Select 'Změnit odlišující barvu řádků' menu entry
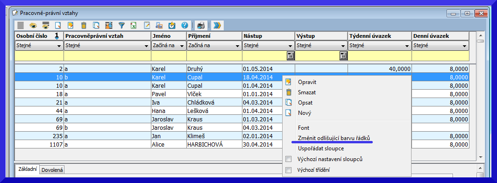The image size is (497, 183). click(334, 138)
